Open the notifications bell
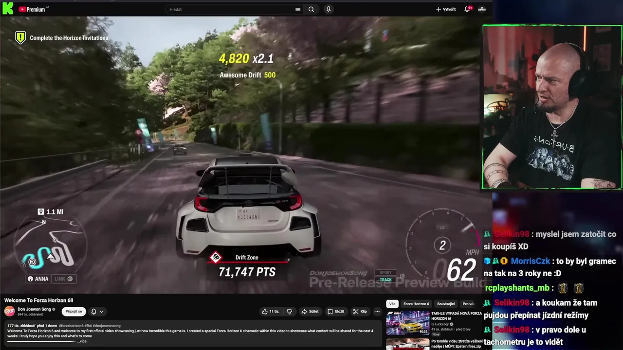The width and height of the screenshot is (623, 350). point(467,9)
